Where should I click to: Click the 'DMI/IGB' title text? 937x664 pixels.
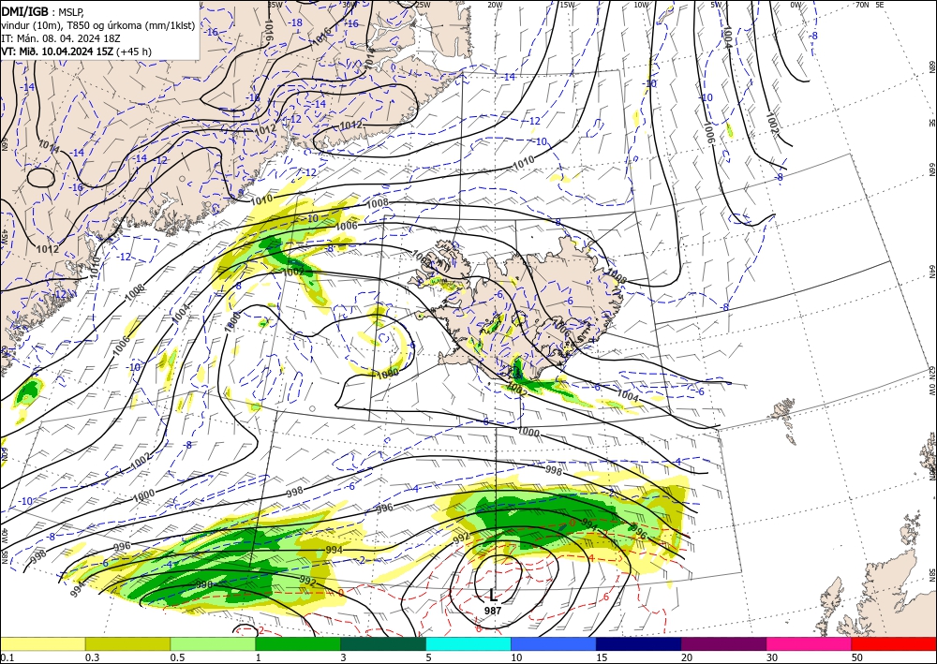click(24, 10)
